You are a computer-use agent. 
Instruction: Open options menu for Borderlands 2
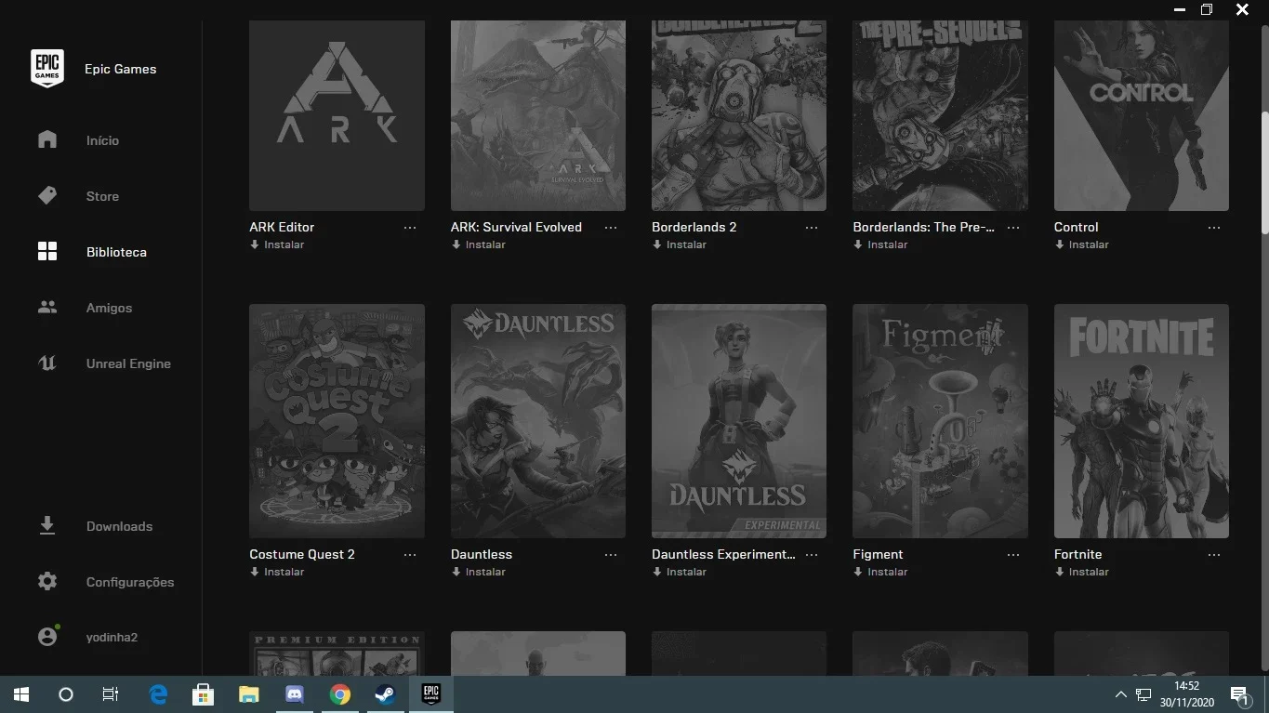pyautogui.click(x=812, y=228)
